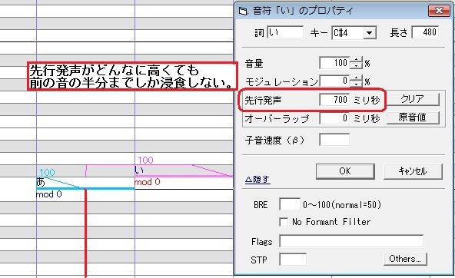Decrease 音量 with the down spinner
The width and height of the screenshot is (455, 278).
pyautogui.click(x=357, y=66)
